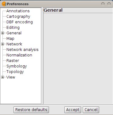Screen dimensions: 113x115
Task: Expand the General tree node
Action: tap(2, 33)
